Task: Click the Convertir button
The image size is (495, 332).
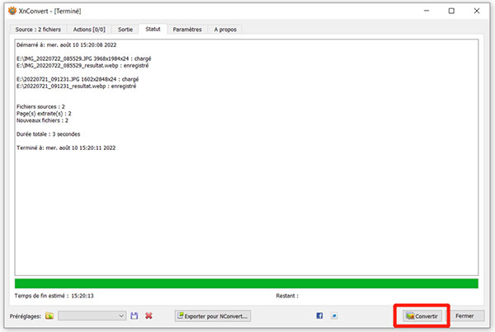Action: [x=422, y=316]
